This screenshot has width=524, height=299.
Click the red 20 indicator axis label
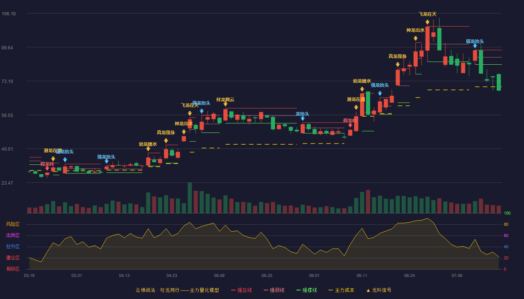pos(506,258)
